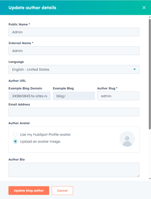Select Use my HubSpot Profile avatar option
Screen dimensions: 151x199
[x=15, y=135]
